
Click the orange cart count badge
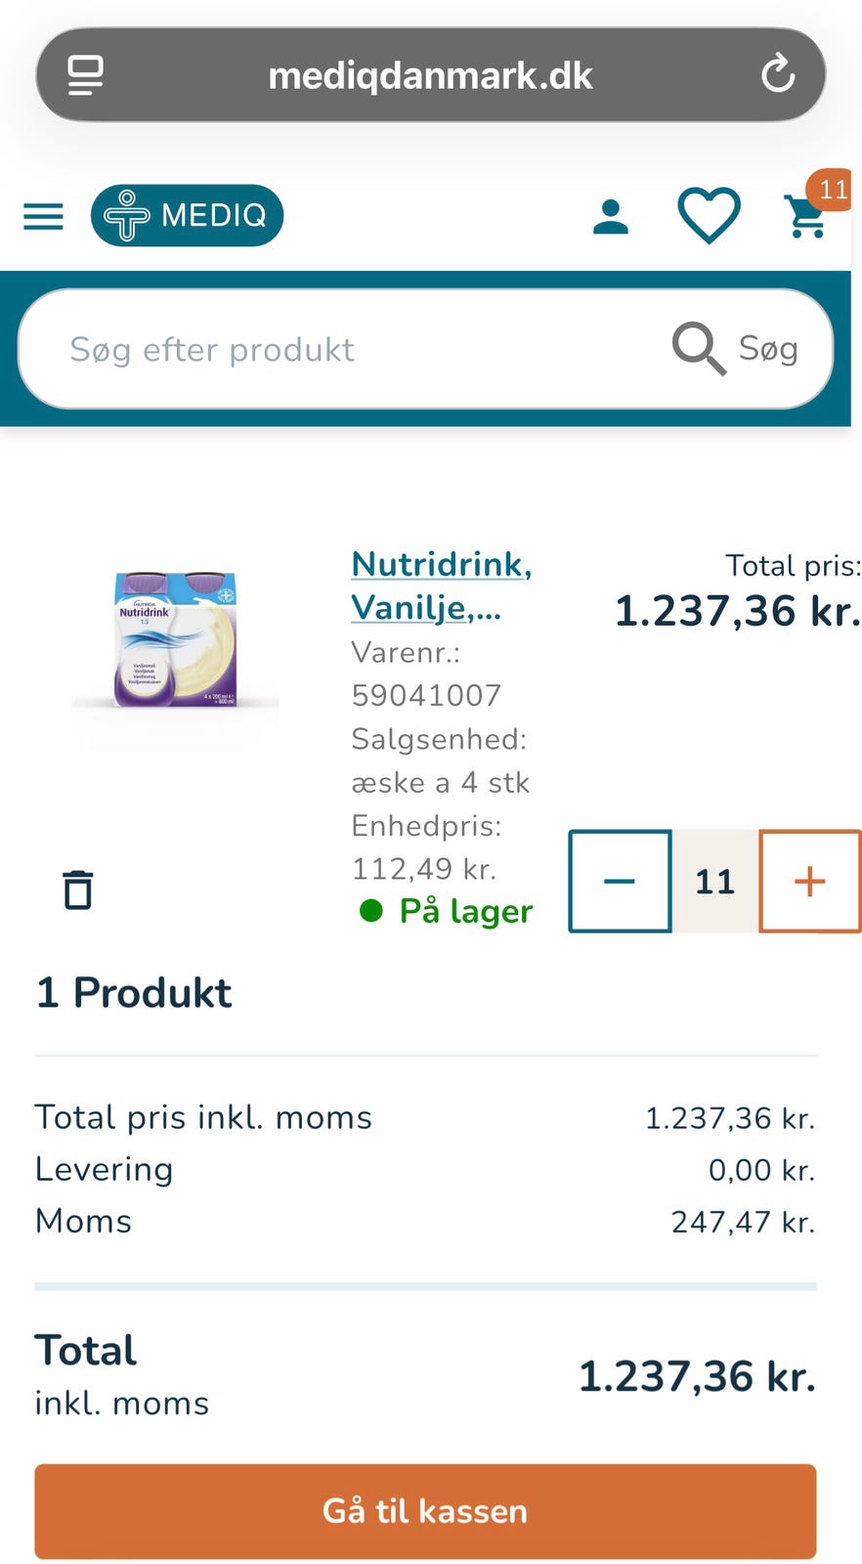point(832,190)
